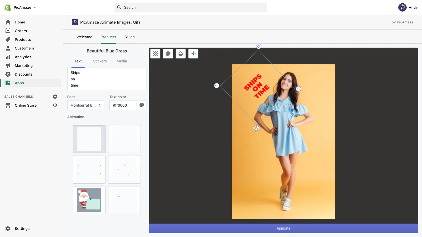Click the PicAmaze app logo icon
Image resolution: width=422 pixels, height=237 pixels.
coord(75,22)
